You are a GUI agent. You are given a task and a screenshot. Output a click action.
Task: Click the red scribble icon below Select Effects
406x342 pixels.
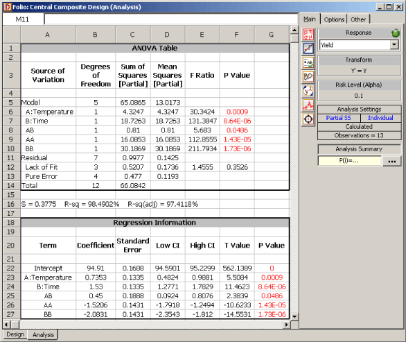tap(308, 77)
